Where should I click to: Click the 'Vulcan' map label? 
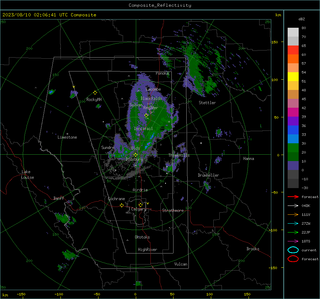click(x=181, y=264)
